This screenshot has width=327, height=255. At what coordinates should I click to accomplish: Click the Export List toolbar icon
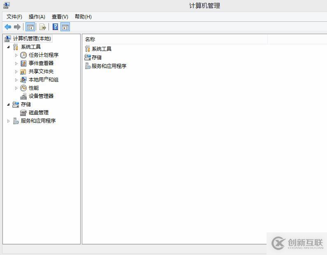point(42,27)
